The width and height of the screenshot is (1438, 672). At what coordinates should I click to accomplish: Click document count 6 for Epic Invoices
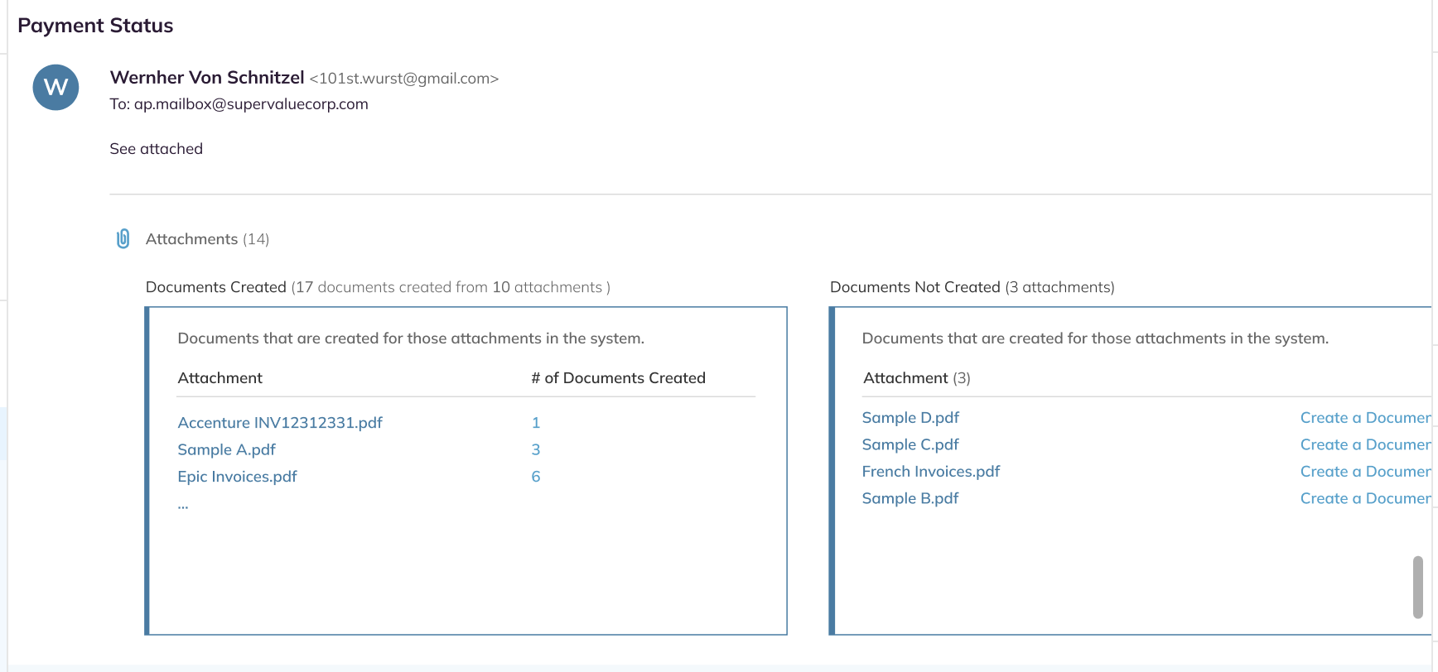536,477
